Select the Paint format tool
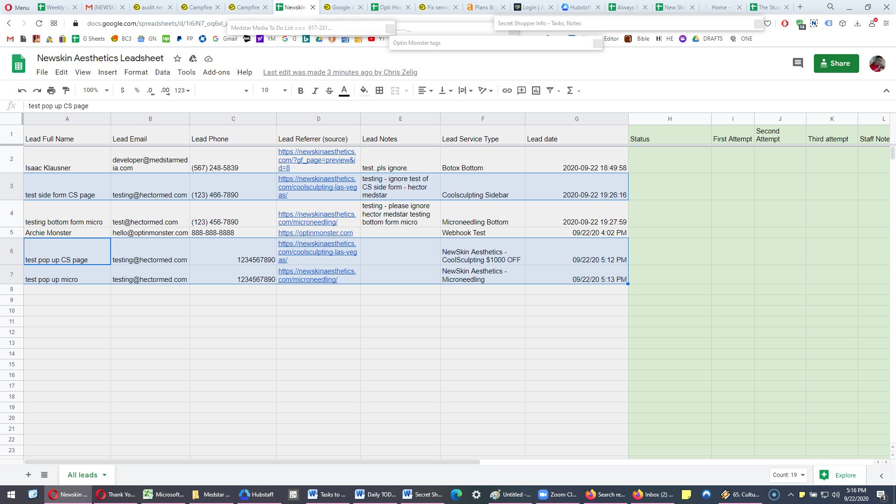This screenshot has width=896, height=504. [66, 91]
